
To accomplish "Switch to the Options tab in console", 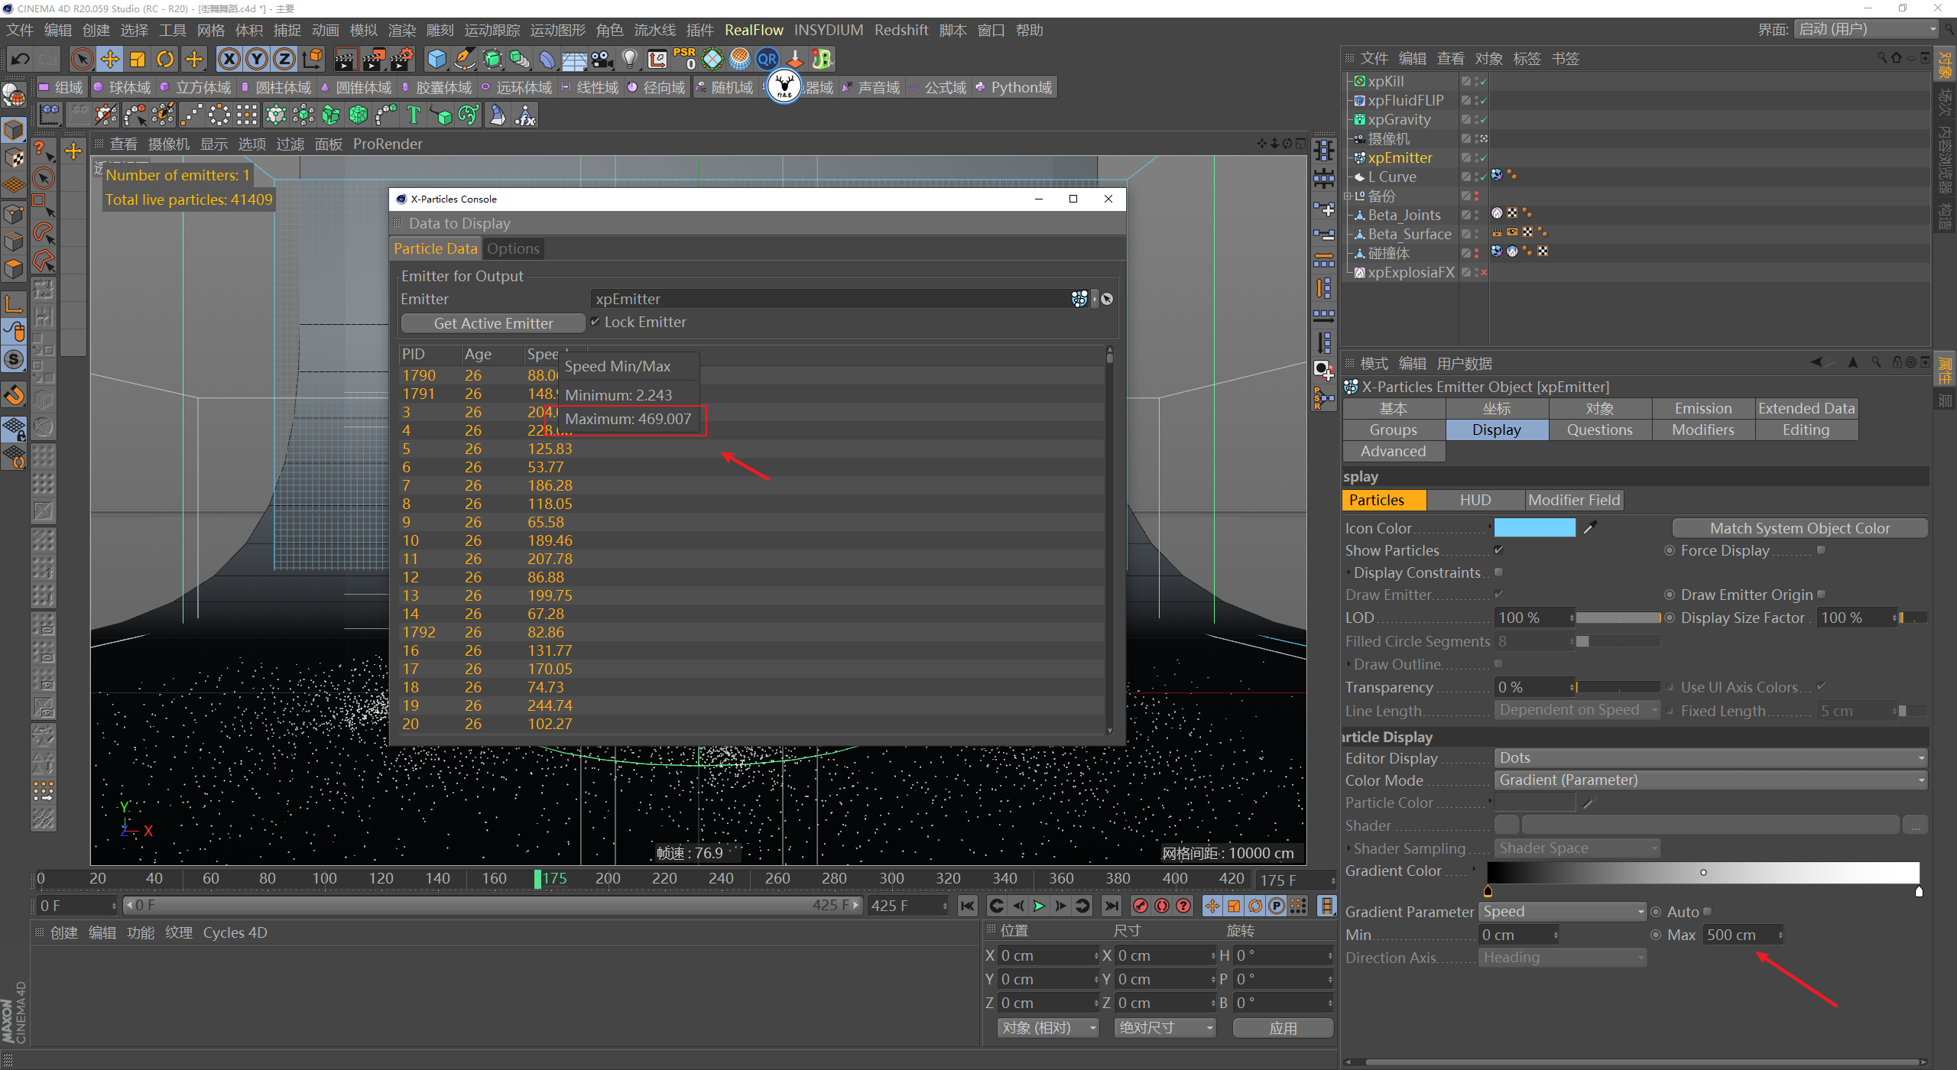I will (x=513, y=248).
